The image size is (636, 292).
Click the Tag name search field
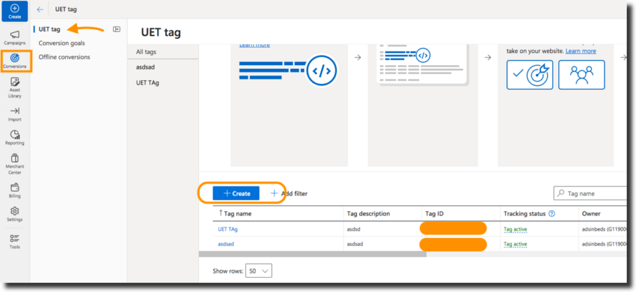593,193
